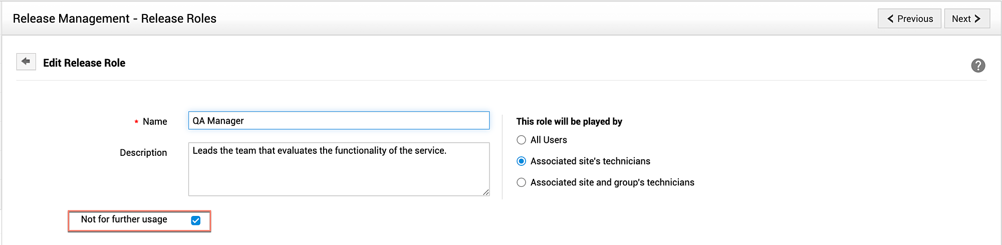This screenshot has height=245, width=1002.
Task: Uncheck the Not for further usage checkbox
Action: coord(196,220)
